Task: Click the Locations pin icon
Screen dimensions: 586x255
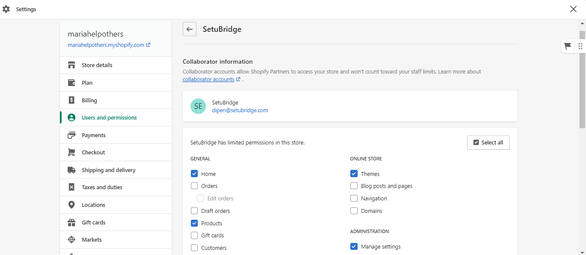Action: (x=72, y=205)
